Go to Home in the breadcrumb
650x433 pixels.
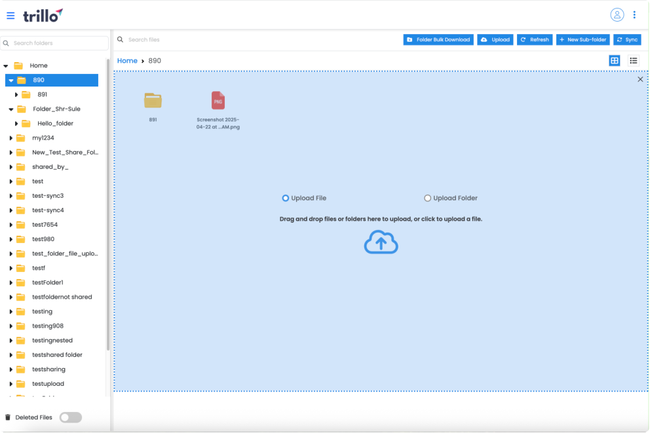coord(127,60)
